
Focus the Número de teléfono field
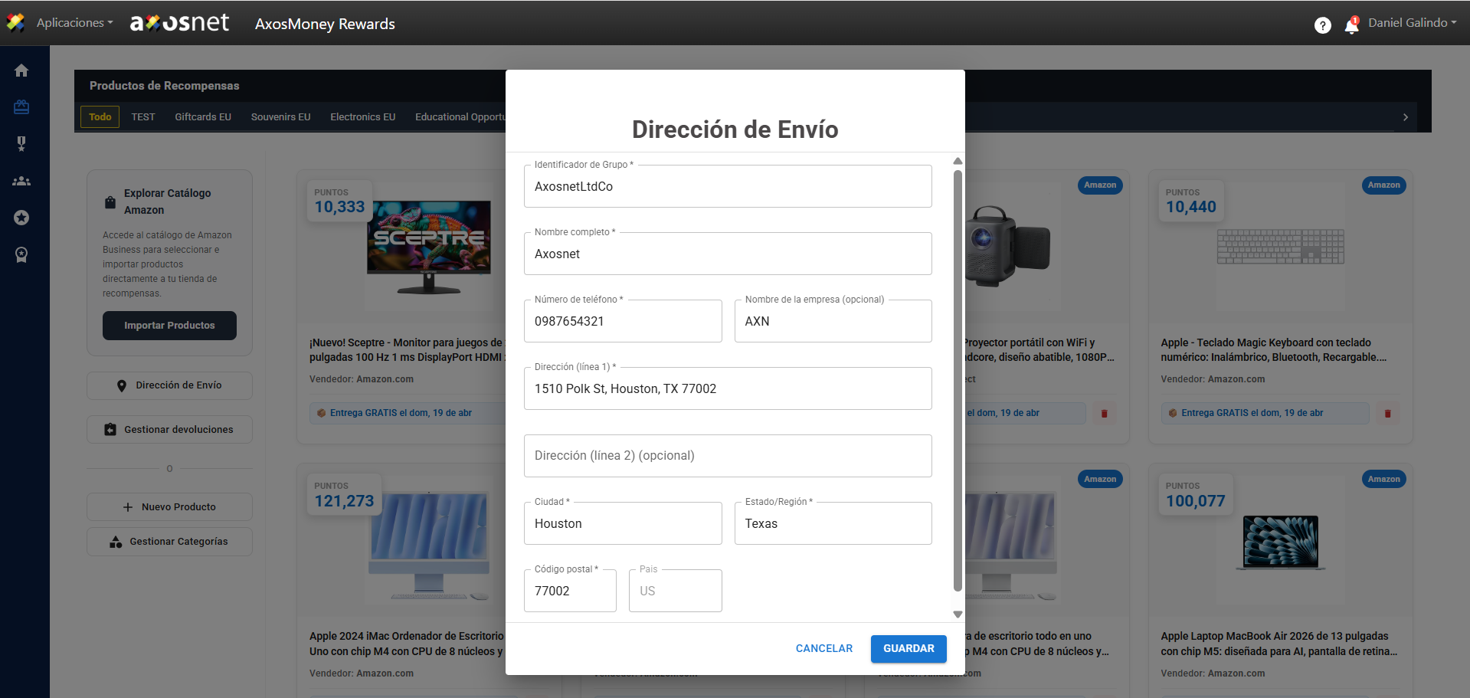(x=622, y=322)
